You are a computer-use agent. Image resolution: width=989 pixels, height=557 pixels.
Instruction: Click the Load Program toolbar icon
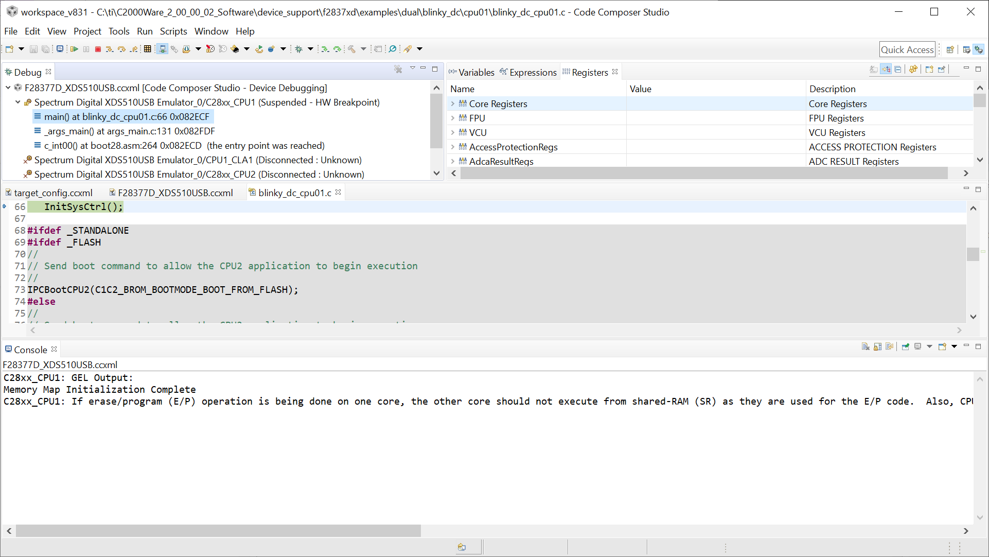tap(186, 49)
